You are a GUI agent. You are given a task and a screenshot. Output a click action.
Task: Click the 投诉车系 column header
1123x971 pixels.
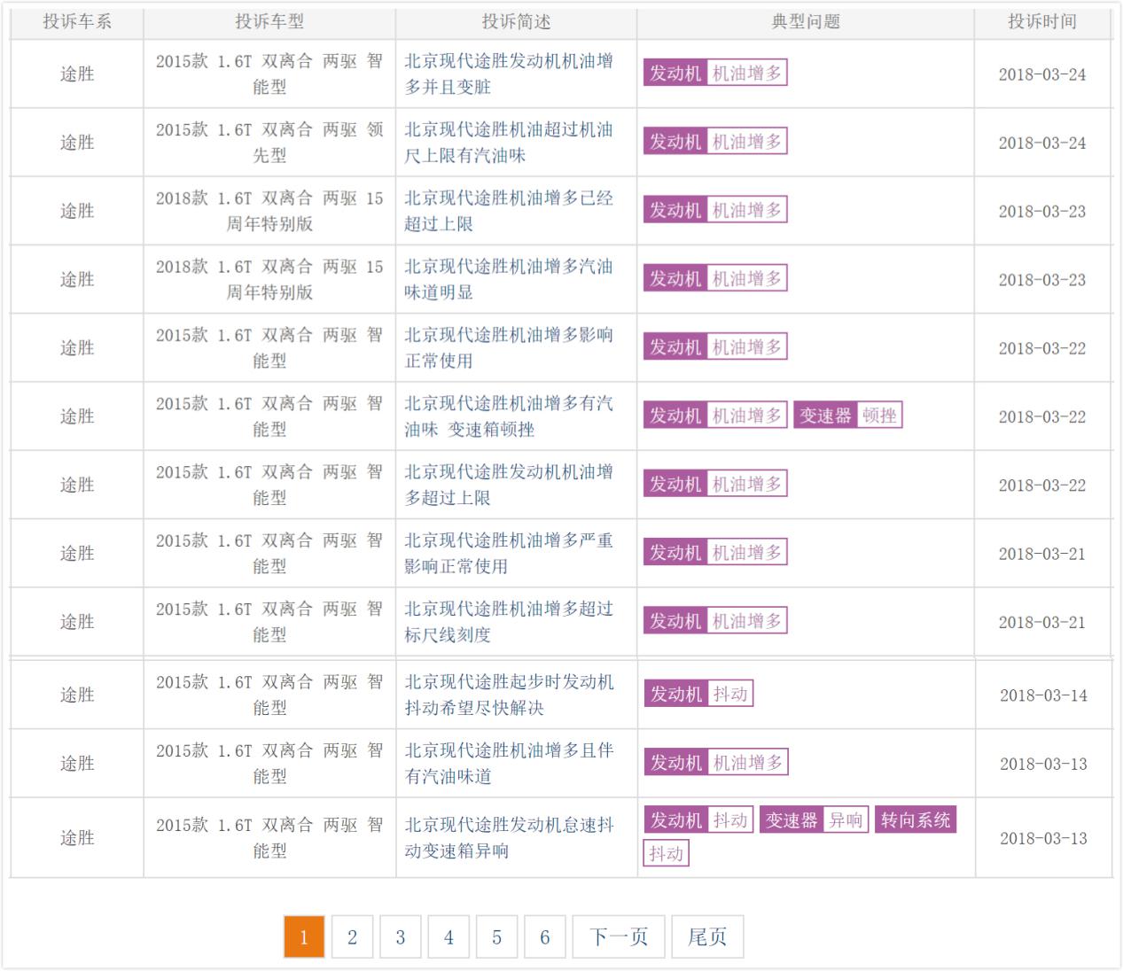(77, 21)
